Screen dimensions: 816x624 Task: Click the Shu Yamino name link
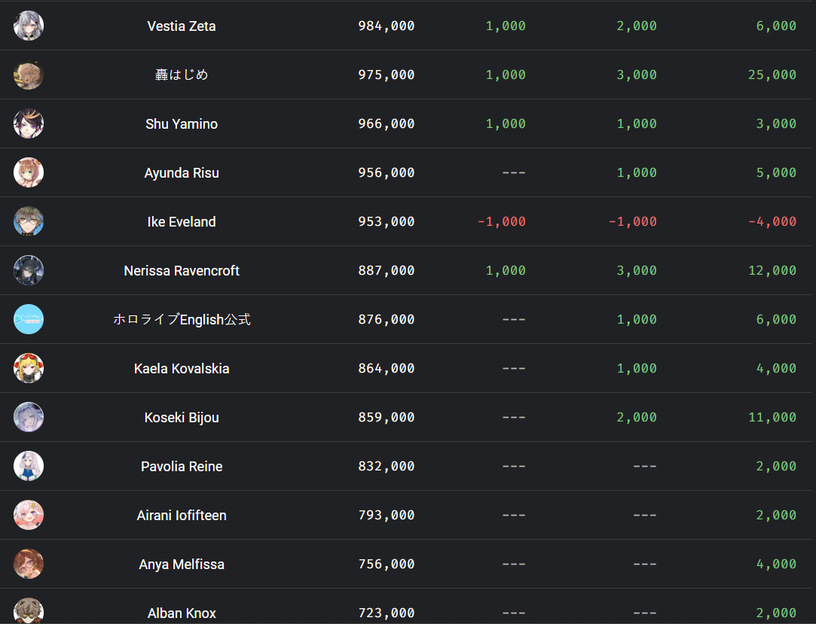coord(182,124)
